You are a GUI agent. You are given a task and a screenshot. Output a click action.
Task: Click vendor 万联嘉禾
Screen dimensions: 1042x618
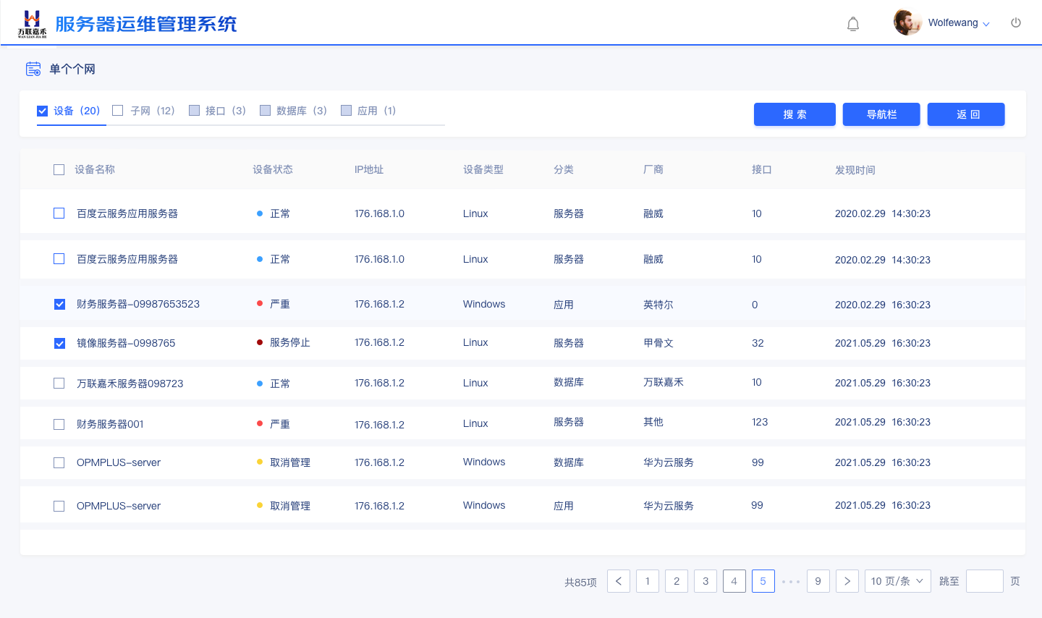664,382
